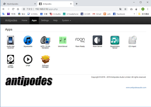The image size is (151, 107).
Task: Open the Y字典 bookmark
Action: coord(11,14)
